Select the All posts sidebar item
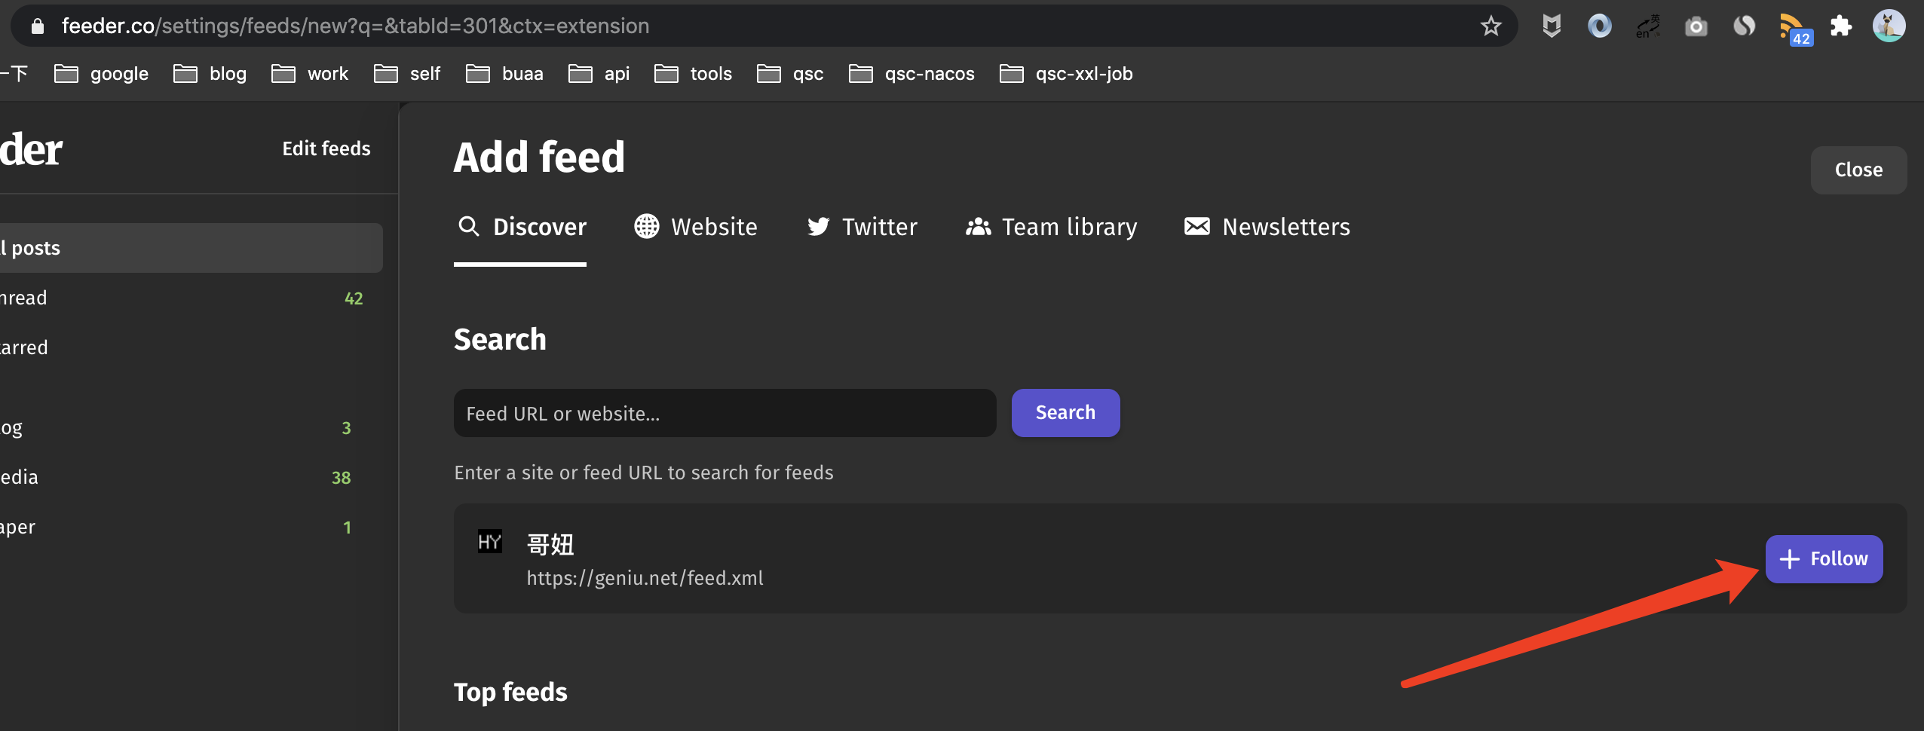 (x=191, y=248)
